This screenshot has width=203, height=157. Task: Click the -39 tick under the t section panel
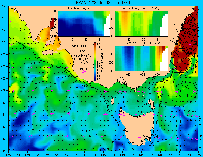coord(85,40)
